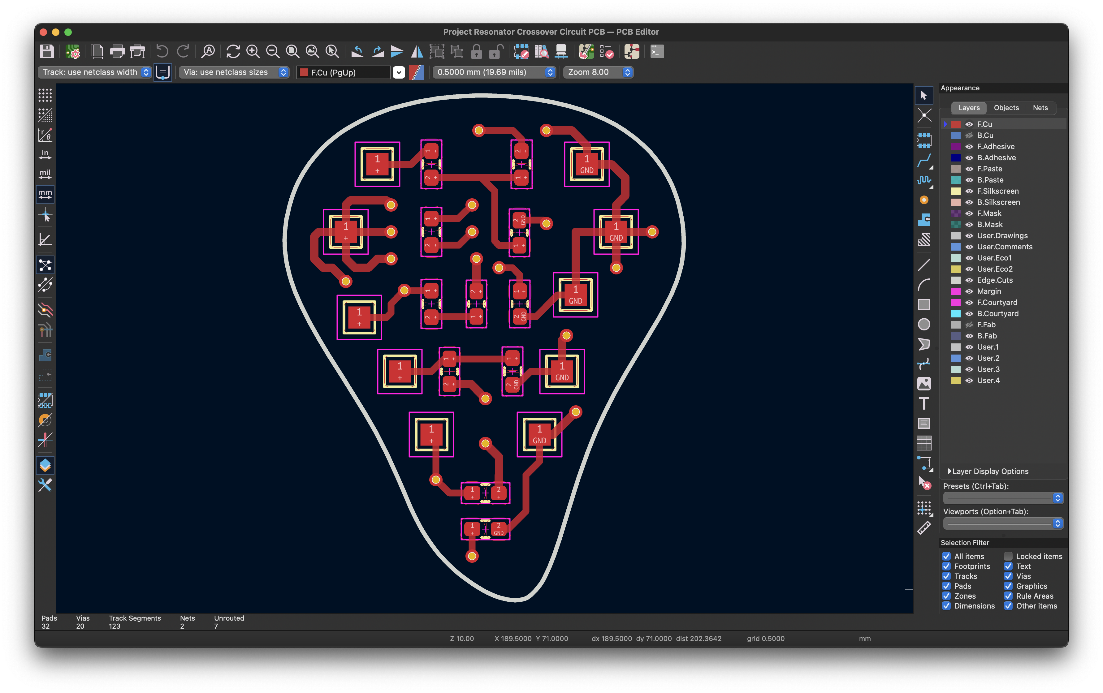Screen dimensions: 1103x693
Task: Switch to the Nets tab
Action: pos(1040,108)
